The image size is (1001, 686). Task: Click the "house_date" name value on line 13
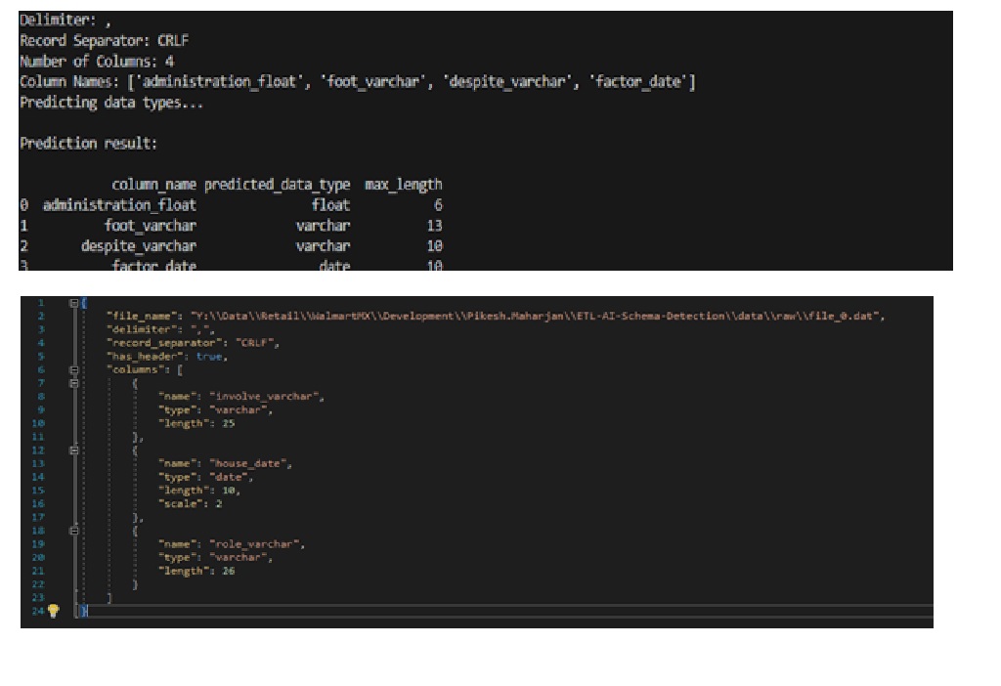tap(247, 463)
